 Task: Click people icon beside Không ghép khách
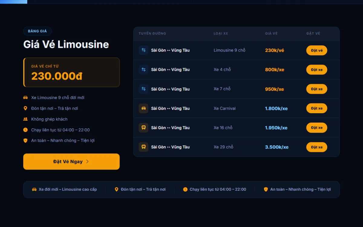click(25, 119)
